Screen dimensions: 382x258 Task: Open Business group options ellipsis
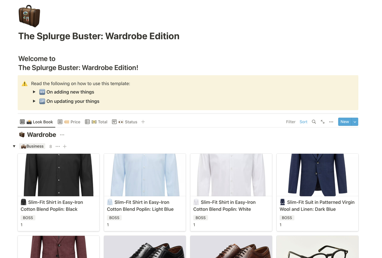tap(58, 147)
